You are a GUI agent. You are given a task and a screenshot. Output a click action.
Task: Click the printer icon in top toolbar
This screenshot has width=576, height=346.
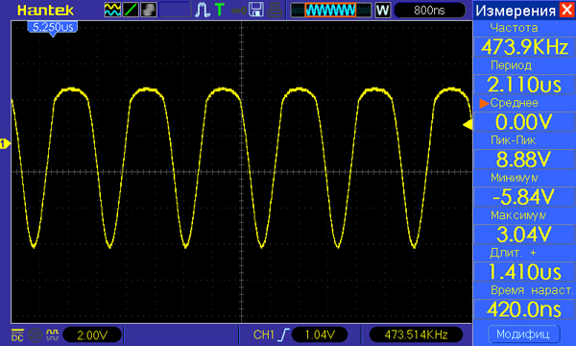(x=275, y=10)
